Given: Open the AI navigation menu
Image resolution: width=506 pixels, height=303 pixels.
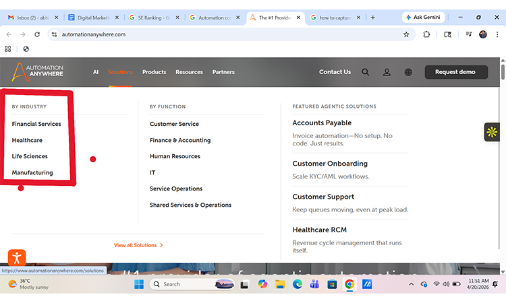Looking at the screenshot, I should click(x=96, y=72).
